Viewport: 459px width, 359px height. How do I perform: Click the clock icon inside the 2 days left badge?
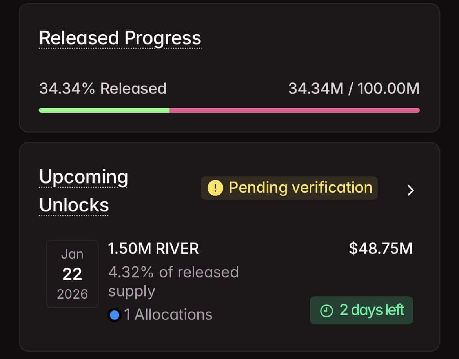[x=326, y=310]
